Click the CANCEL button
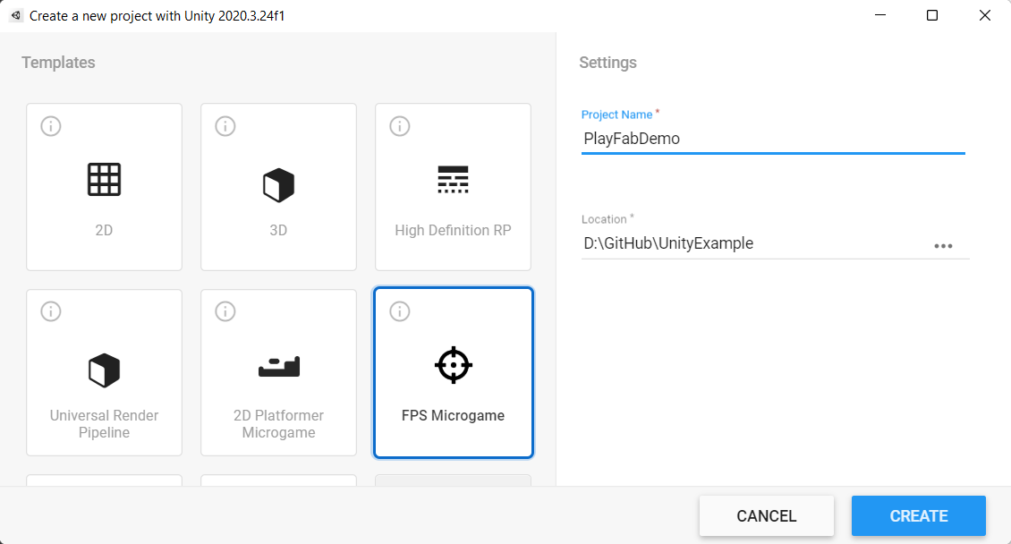The image size is (1011, 544). coord(767,515)
